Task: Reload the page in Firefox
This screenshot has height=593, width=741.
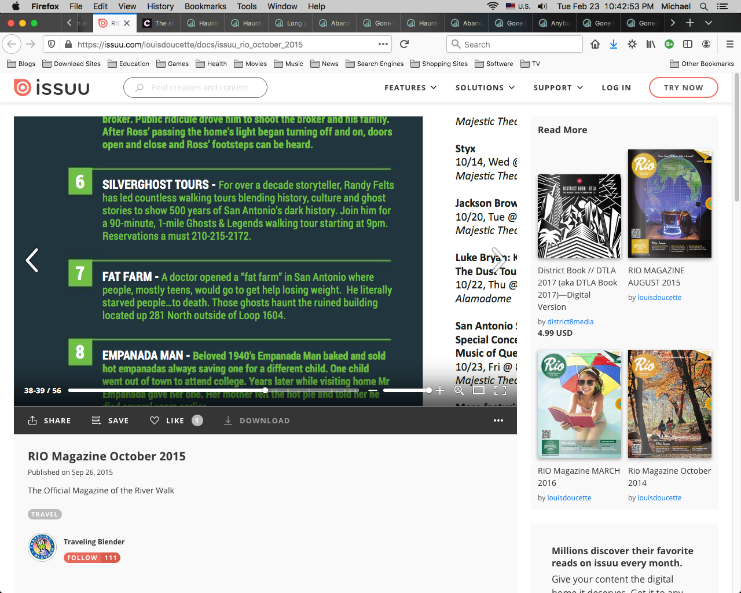Action: click(405, 44)
